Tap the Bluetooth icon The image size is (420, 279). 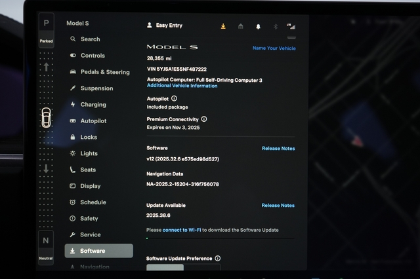click(276, 26)
